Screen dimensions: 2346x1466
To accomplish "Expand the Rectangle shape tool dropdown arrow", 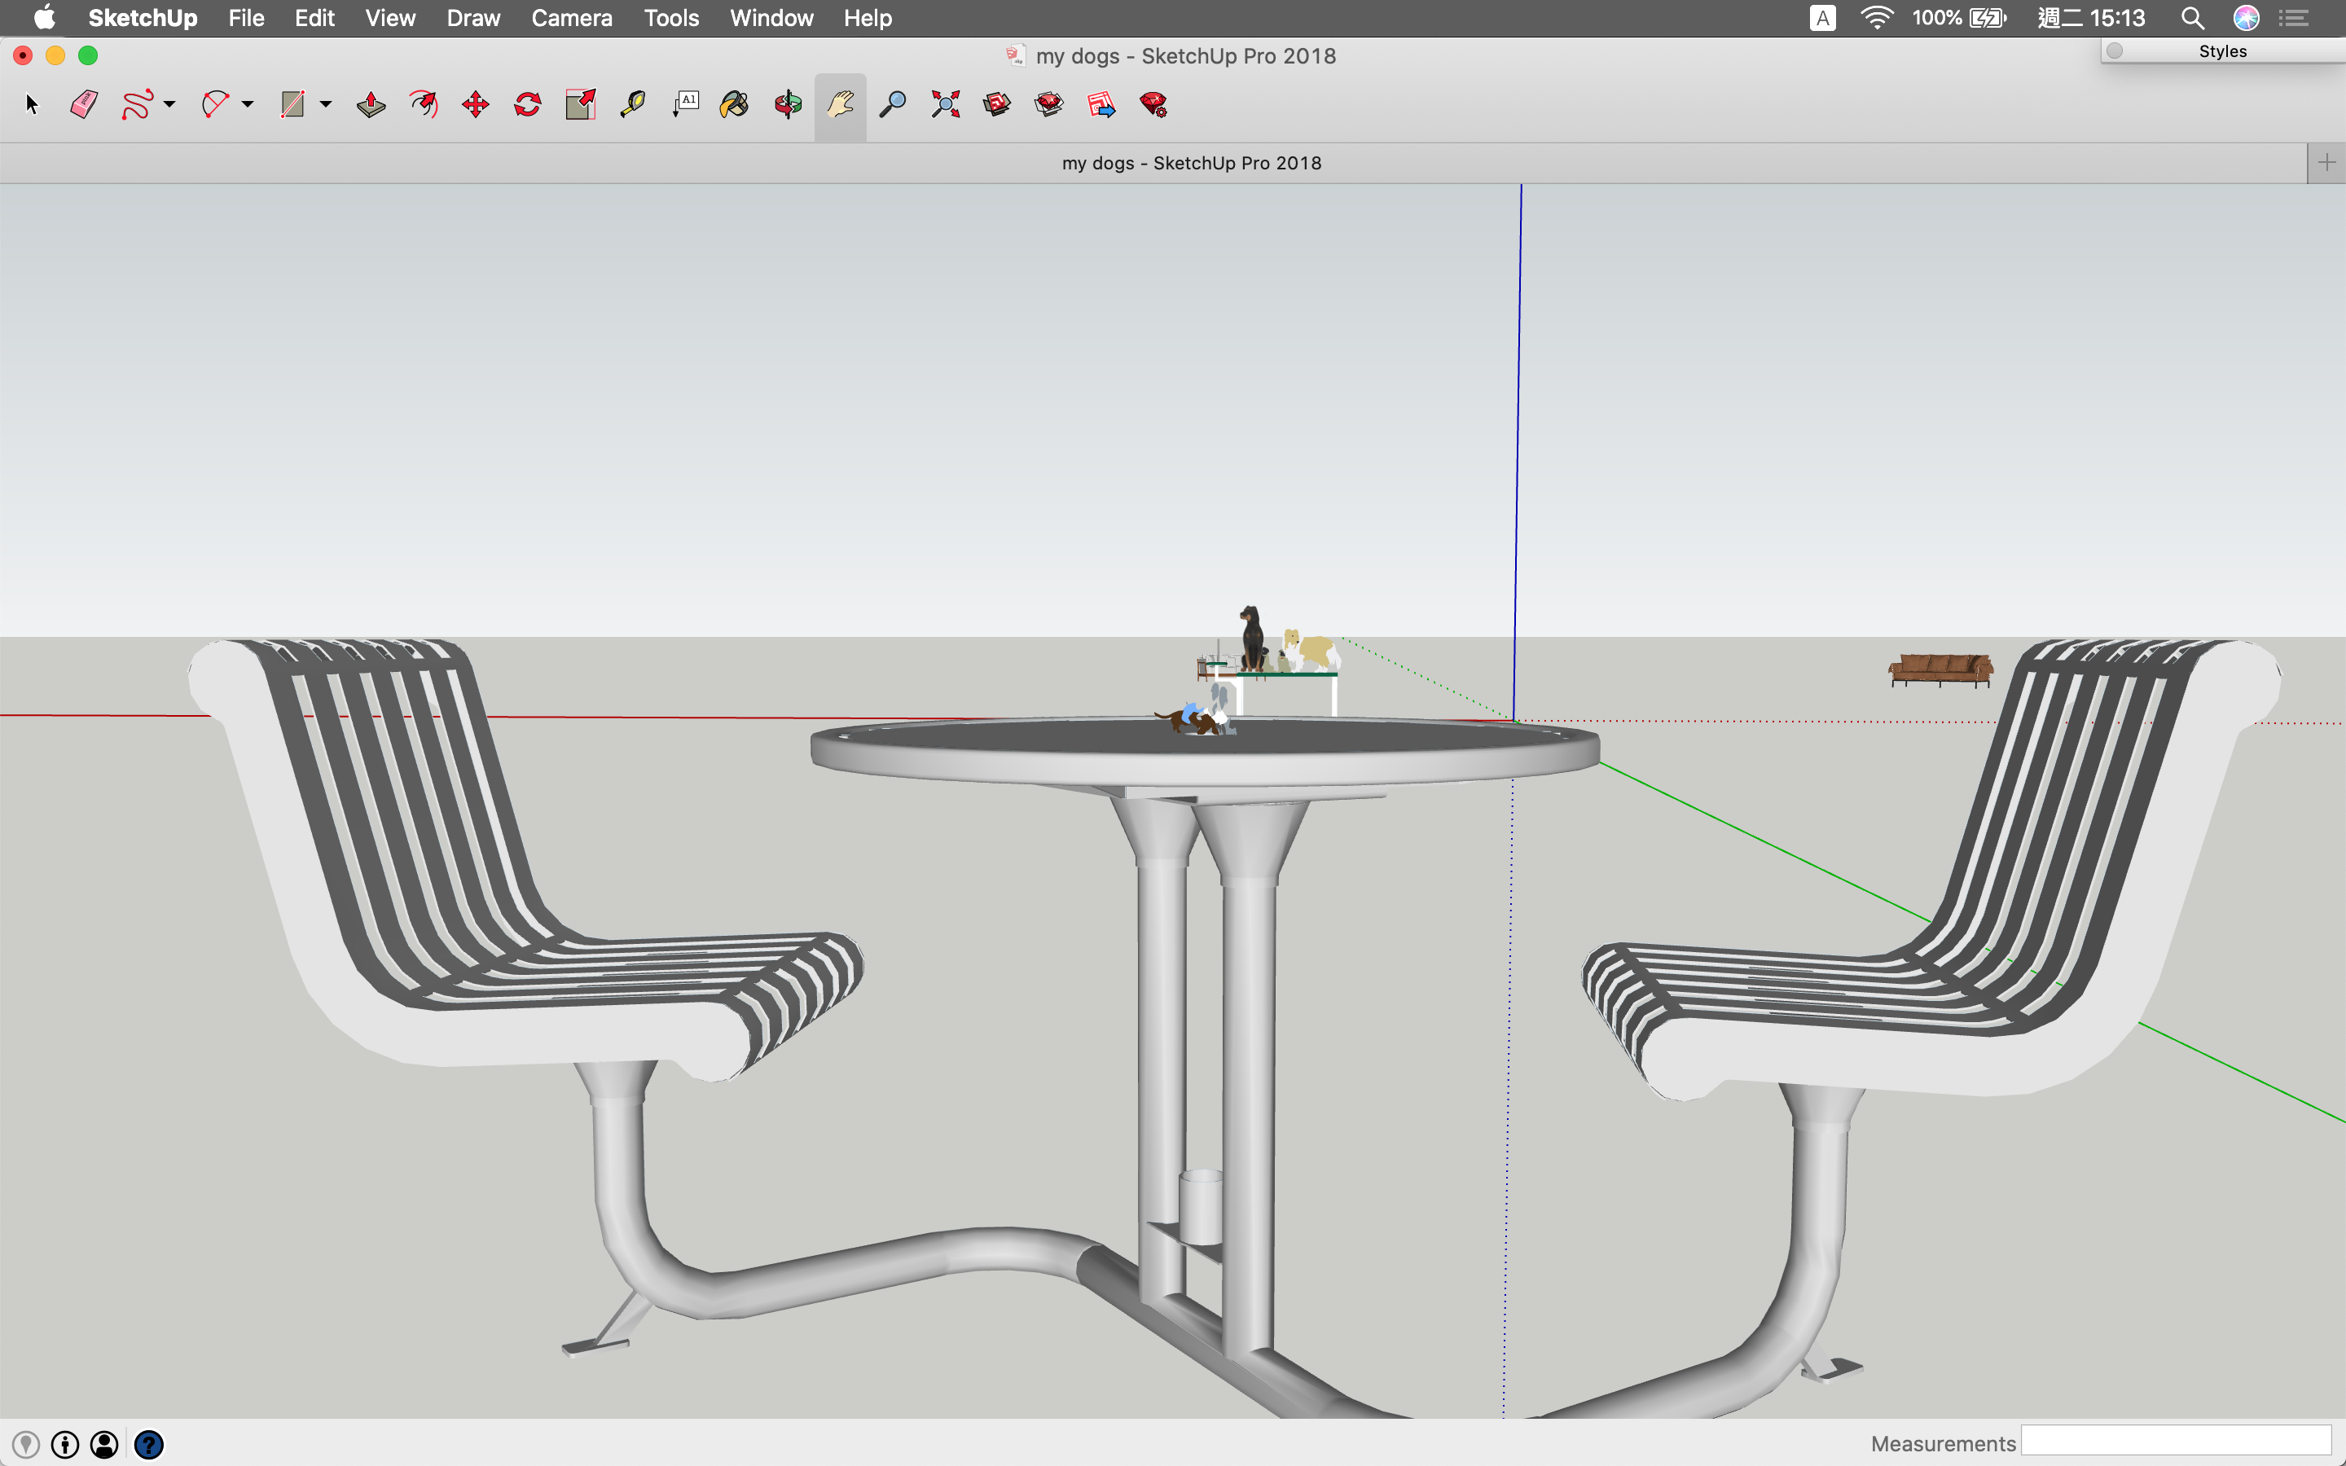I will [326, 105].
